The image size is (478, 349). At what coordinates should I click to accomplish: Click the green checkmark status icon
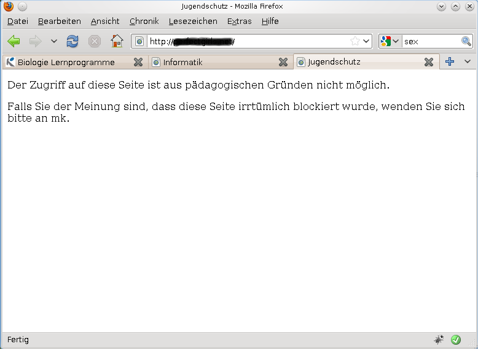click(456, 339)
